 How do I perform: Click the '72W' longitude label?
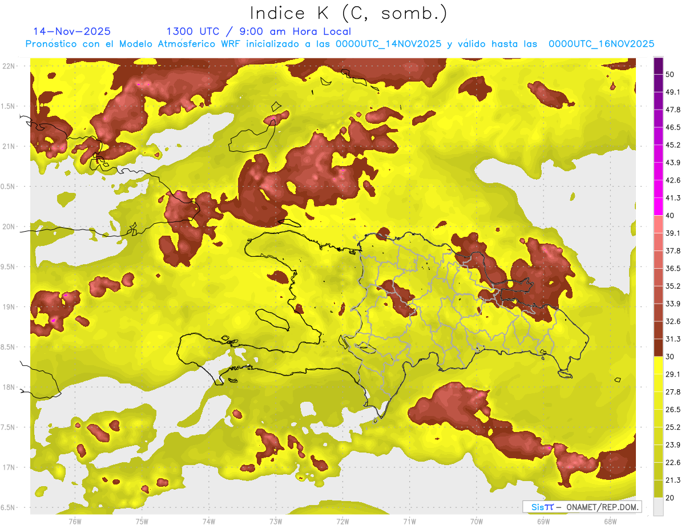coord(342,521)
